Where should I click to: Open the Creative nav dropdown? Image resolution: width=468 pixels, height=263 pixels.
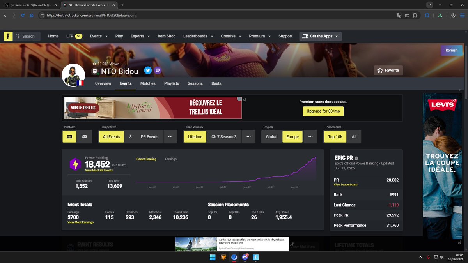pyautogui.click(x=231, y=36)
